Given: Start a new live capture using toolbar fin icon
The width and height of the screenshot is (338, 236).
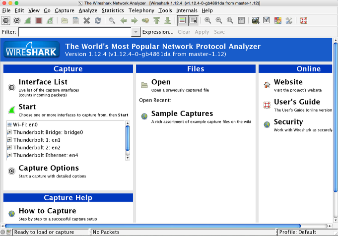Looking at the screenshot, I should (28, 21).
